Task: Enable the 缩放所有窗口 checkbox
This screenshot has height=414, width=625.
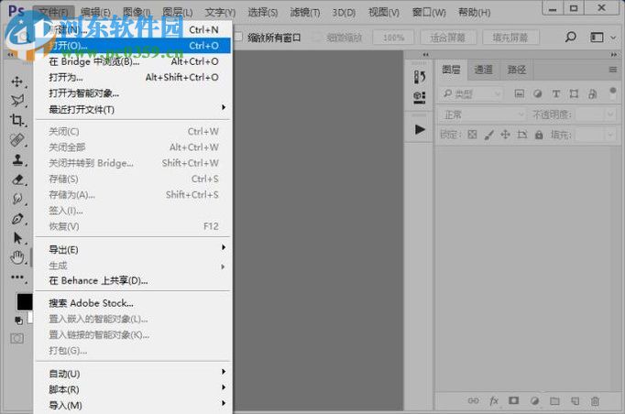Action: (x=238, y=37)
